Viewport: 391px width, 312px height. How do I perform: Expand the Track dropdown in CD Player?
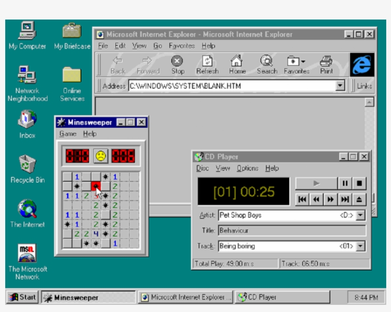[x=360, y=246]
